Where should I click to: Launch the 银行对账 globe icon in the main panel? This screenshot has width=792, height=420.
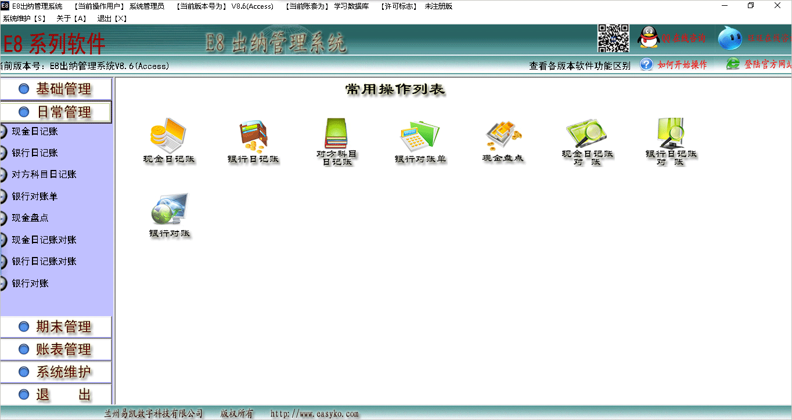pos(170,215)
